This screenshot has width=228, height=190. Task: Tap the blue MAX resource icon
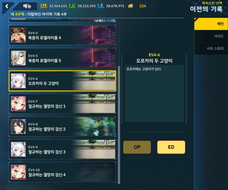pyautogui.click(x=102, y=6)
